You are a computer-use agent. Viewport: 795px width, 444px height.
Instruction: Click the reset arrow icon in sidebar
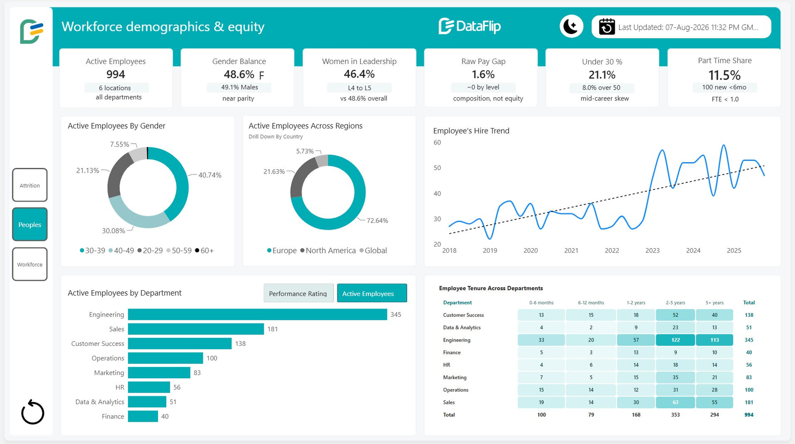tap(33, 412)
